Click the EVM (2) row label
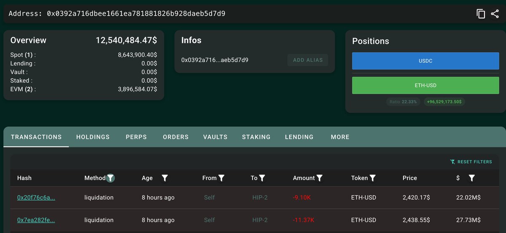The width and height of the screenshot is (506, 233). click(23, 89)
